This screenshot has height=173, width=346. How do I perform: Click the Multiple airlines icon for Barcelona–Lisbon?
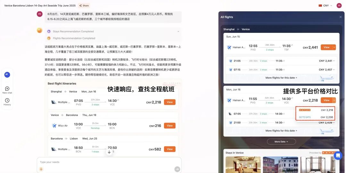pyautogui.click(x=54, y=149)
